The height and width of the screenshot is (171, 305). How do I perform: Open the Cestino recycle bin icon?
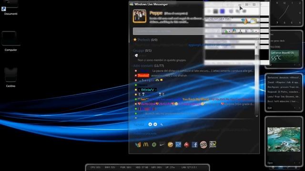tap(10, 77)
